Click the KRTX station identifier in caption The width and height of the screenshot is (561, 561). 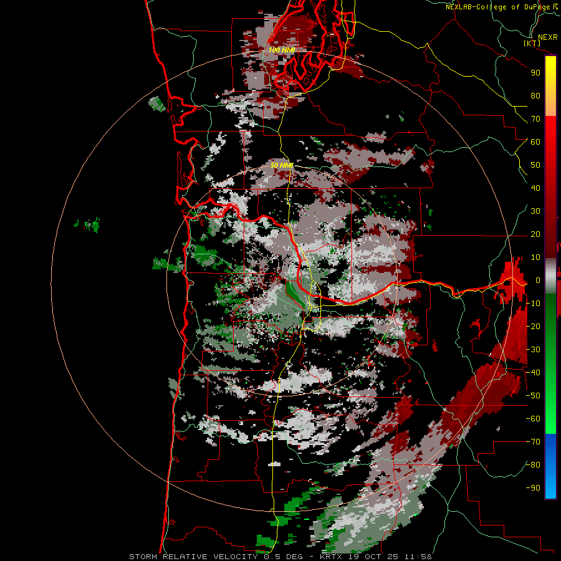tap(332, 557)
